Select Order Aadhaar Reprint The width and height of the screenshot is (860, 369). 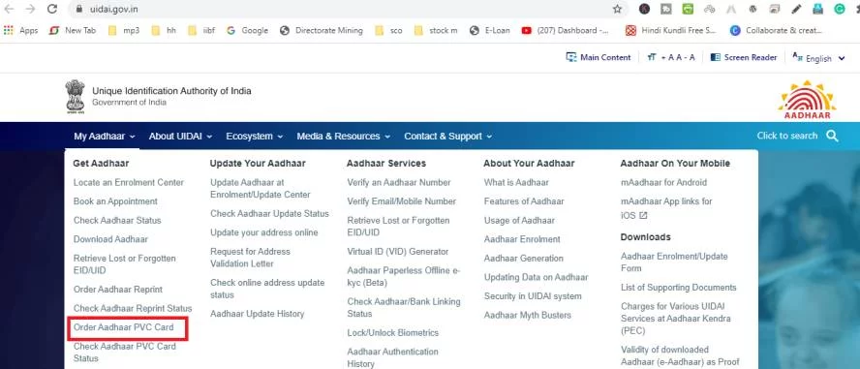(118, 290)
